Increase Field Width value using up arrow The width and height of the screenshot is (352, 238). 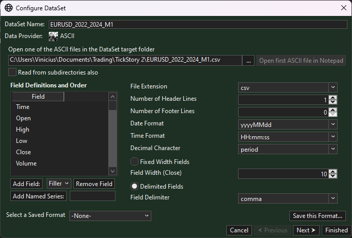coord(333,172)
